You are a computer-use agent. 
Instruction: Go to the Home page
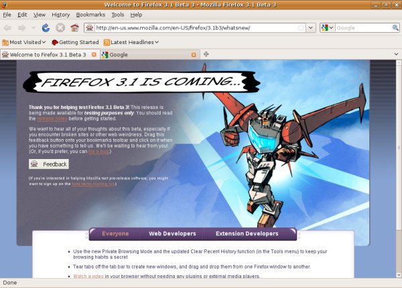point(74,27)
